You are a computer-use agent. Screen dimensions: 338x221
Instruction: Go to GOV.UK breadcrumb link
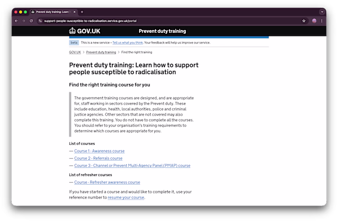(75, 52)
